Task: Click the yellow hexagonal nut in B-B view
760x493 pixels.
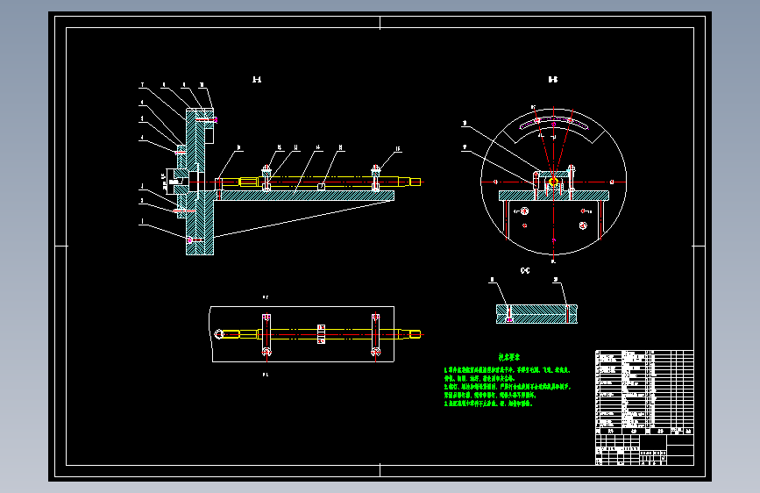Action: point(553,182)
